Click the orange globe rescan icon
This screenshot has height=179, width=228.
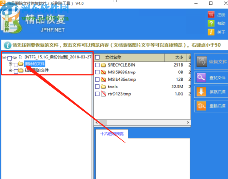(x=201, y=106)
